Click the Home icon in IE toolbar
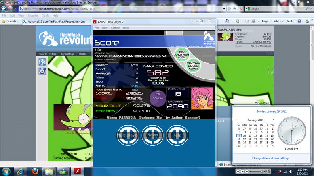Viewport: 314px width, 176px height. point(227,21)
